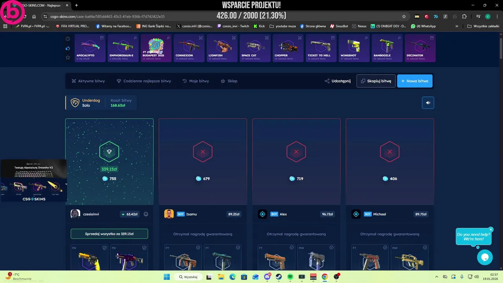Go to the browser home page icon
The image size is (503, 283).
coord(34,17)
